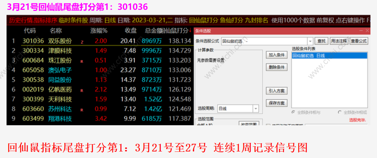Click the gain value 3.42
Viewport: 377px width, 158px height.
click(x=101, y=119)
